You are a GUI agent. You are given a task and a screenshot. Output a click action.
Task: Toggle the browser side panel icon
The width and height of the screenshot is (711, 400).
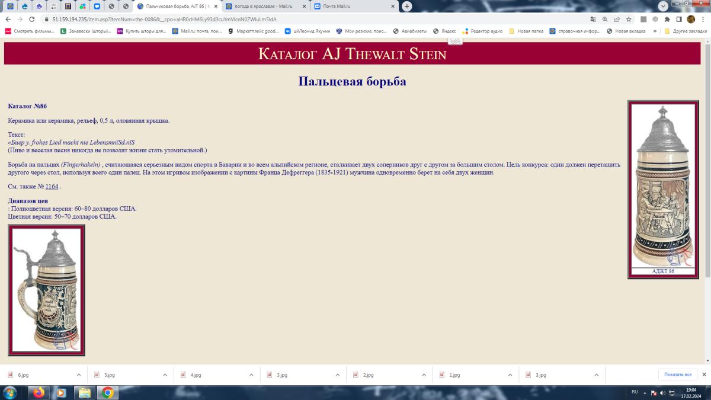pyautogui.click(x=679, y=19)
